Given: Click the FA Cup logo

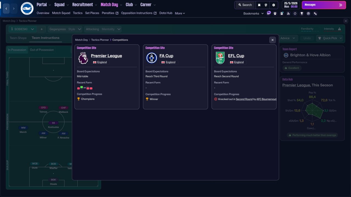Looking at the screenshot, I should click(152, 58).
